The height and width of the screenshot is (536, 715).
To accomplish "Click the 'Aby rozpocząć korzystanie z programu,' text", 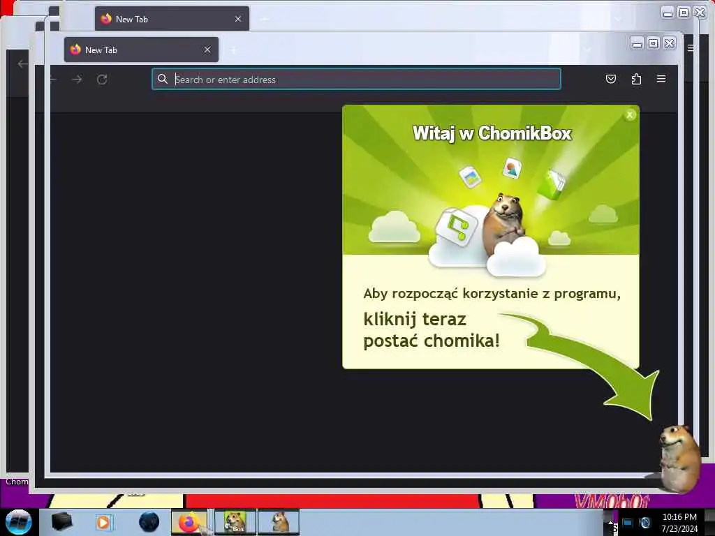I will (492, 294).
